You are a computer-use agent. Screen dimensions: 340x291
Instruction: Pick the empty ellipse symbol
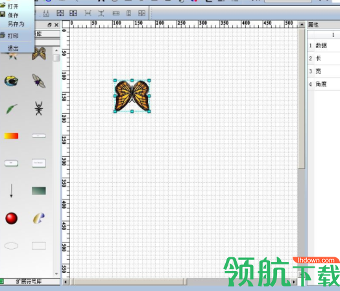coord(11,246)
